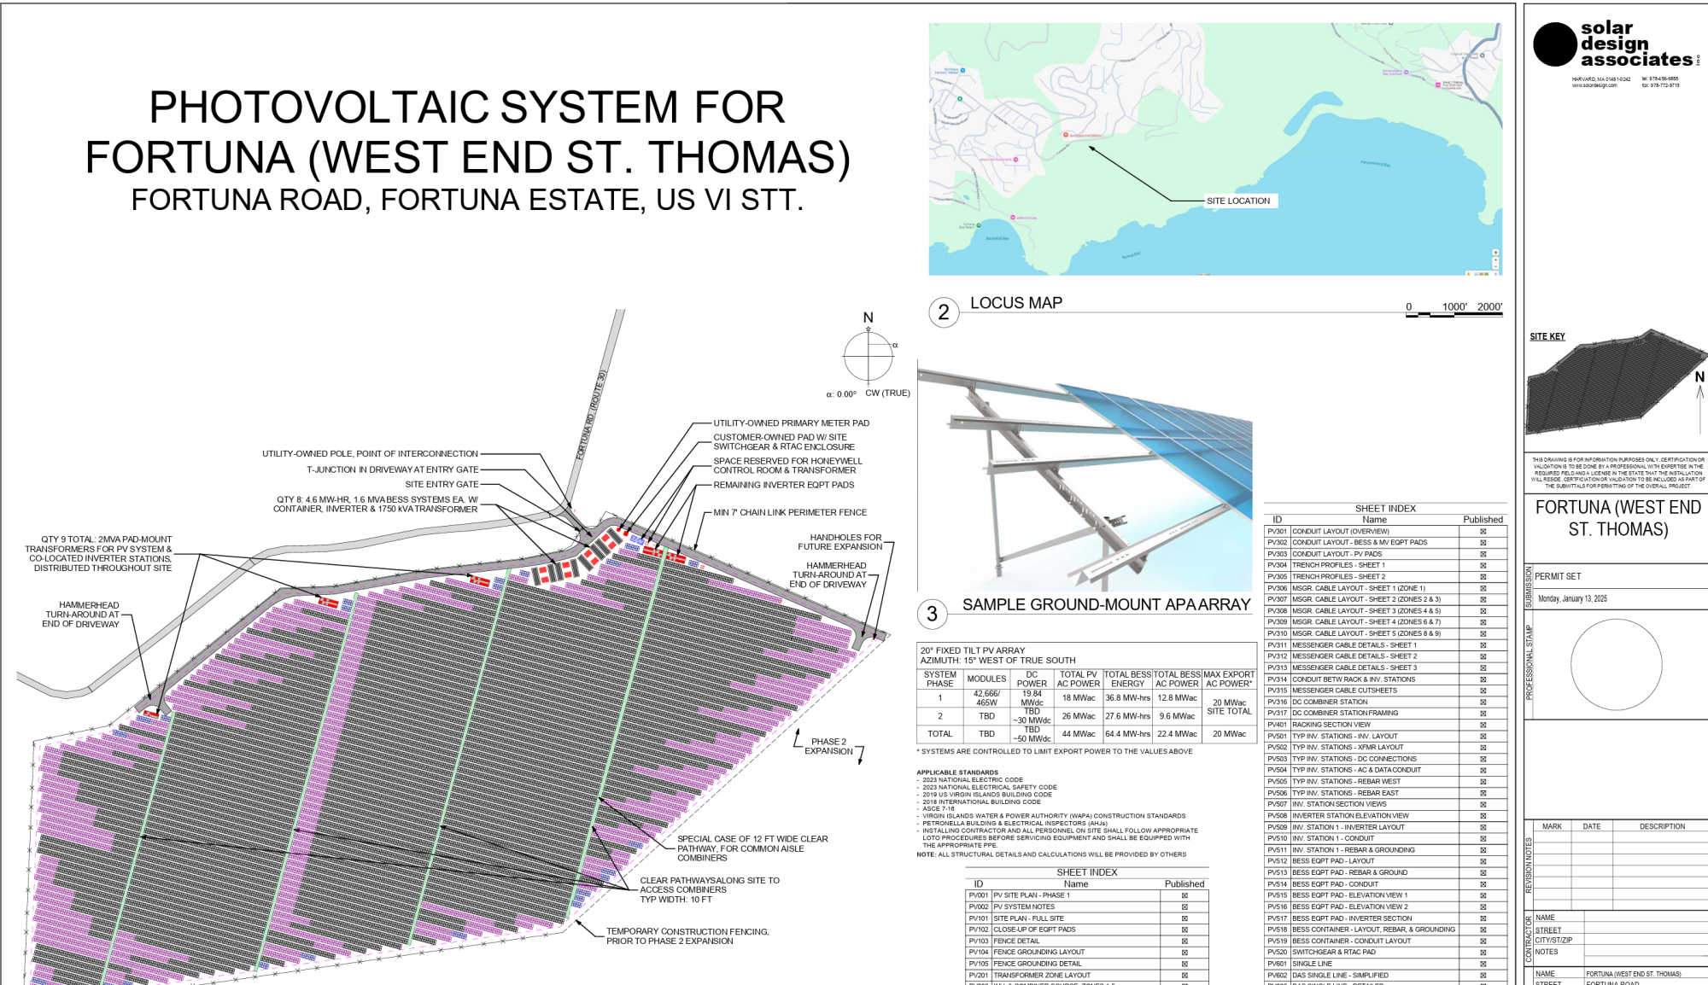Click Published checkbox for PV301 Conduit Layout Overview
Image resolution: width=1708 pixels, height=985 pixels.
tap(1483, 531)
